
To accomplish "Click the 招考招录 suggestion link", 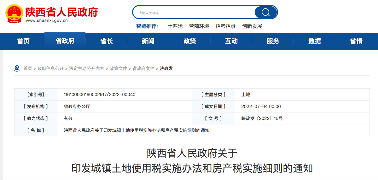I will coord(225,26).
